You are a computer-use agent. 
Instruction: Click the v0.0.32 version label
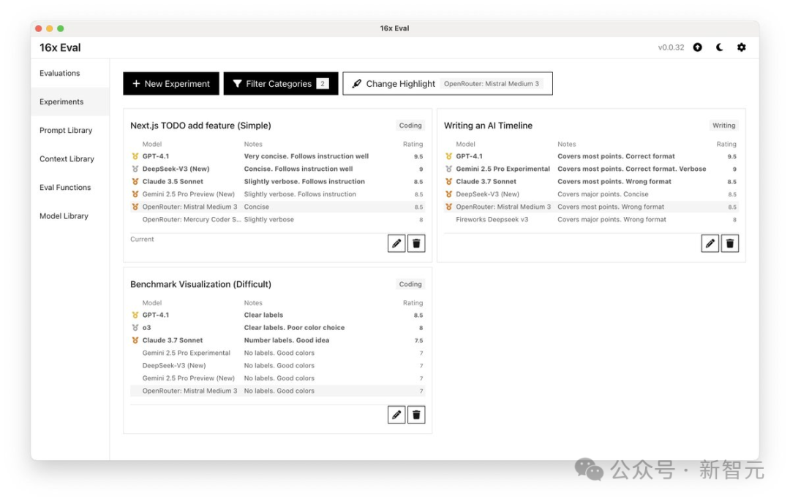point(671,47)
